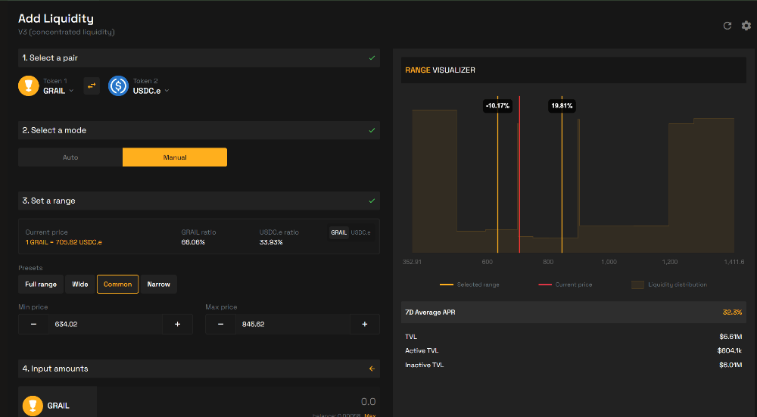Click the refresh icon at top right
The width and height of the screenshot is (757, 417).
(727, 26)
